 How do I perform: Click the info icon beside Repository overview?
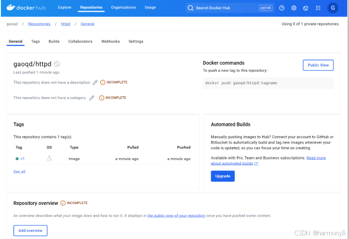(63, 203)
